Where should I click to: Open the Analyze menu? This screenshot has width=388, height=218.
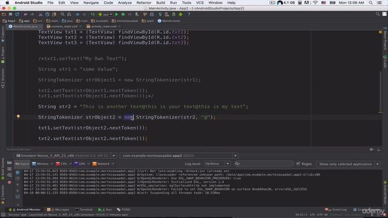[x=125, y=2]
